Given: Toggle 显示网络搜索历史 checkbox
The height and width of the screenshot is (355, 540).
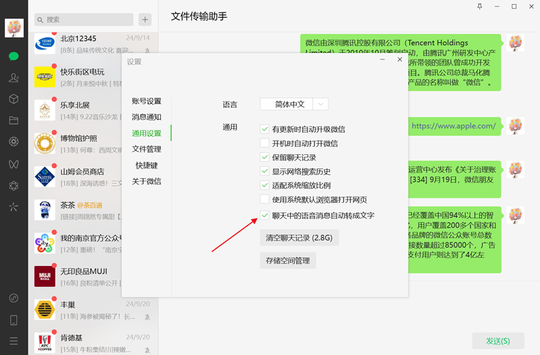Looking at the screenshot, I should click(265, 172).
